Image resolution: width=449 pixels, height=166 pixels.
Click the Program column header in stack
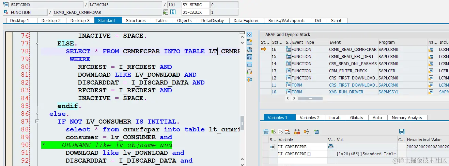pyautogui.click(x=402, y=42)
